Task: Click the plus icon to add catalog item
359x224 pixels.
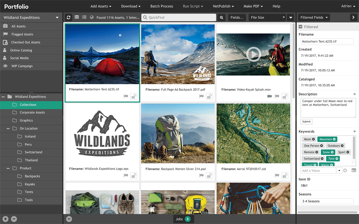Action: click(5, 219)
